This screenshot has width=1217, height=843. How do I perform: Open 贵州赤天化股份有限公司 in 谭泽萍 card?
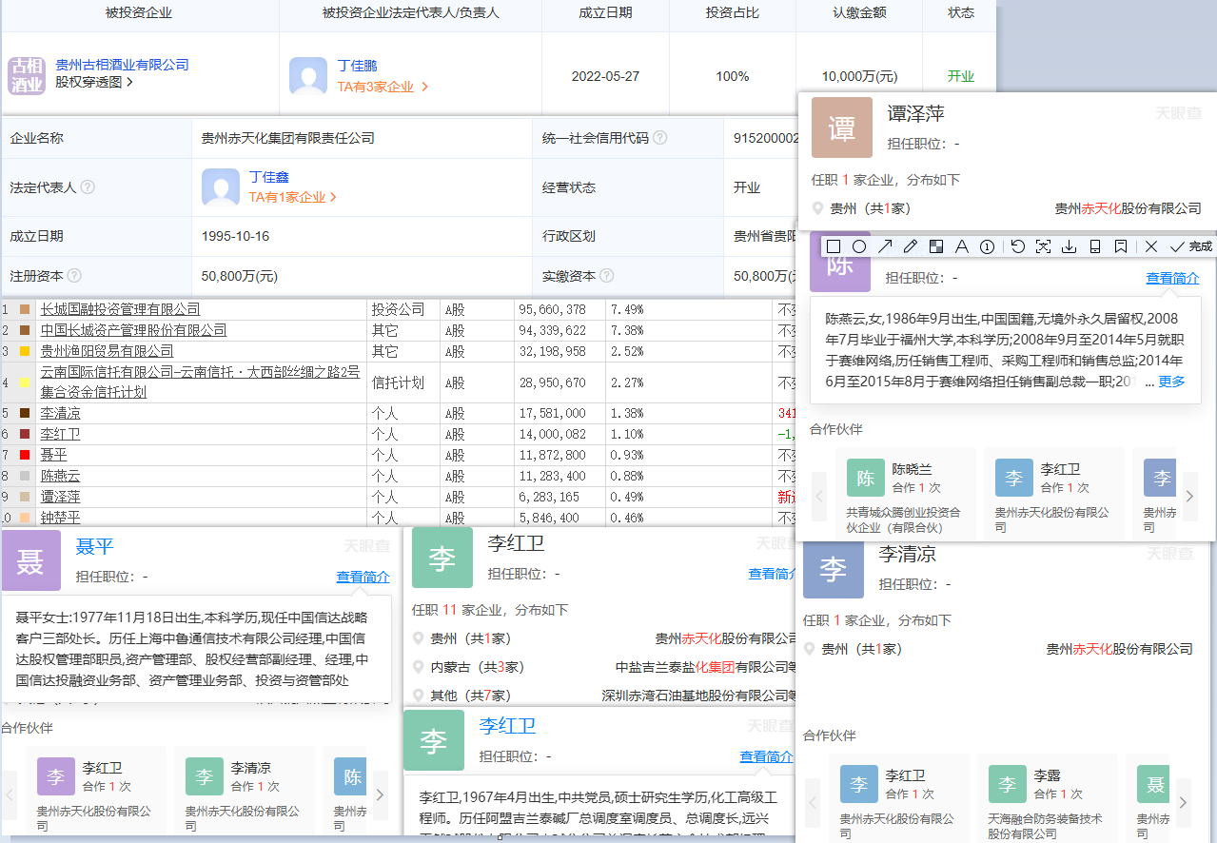[x=1129, y=208]
